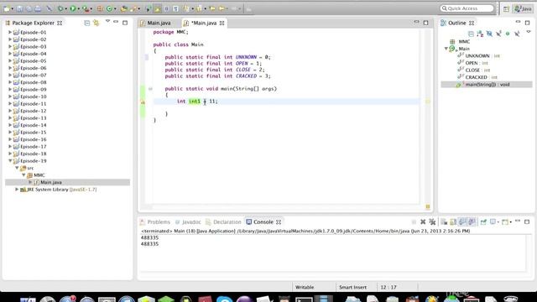
Task: Collapse Main class in Outline
Action: click(446, 49)
